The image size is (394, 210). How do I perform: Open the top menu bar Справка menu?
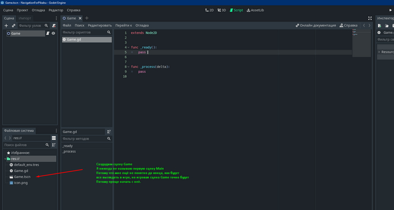click(x=74, y=10)
